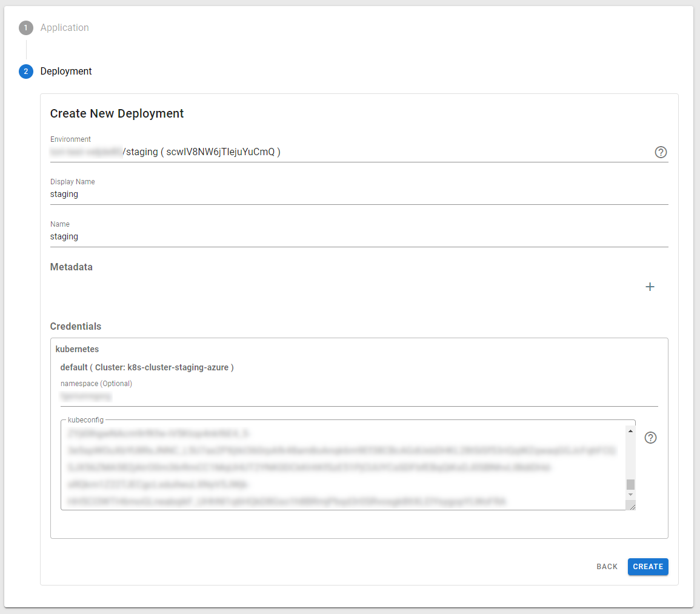Click the Create New Deployment heading
The image size is (700, 614).
coord(117,113)
